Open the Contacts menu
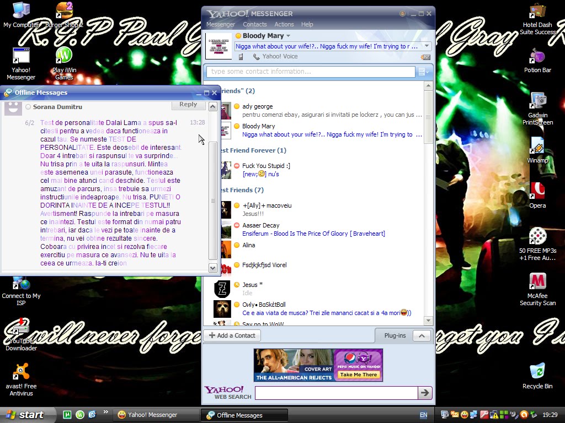The height and width of the screenshot is (423, 565). [255, 24]
